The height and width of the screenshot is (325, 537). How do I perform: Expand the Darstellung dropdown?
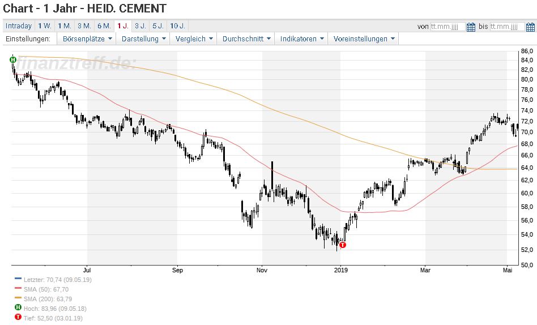pyautogui.click(x=143, y=39)
